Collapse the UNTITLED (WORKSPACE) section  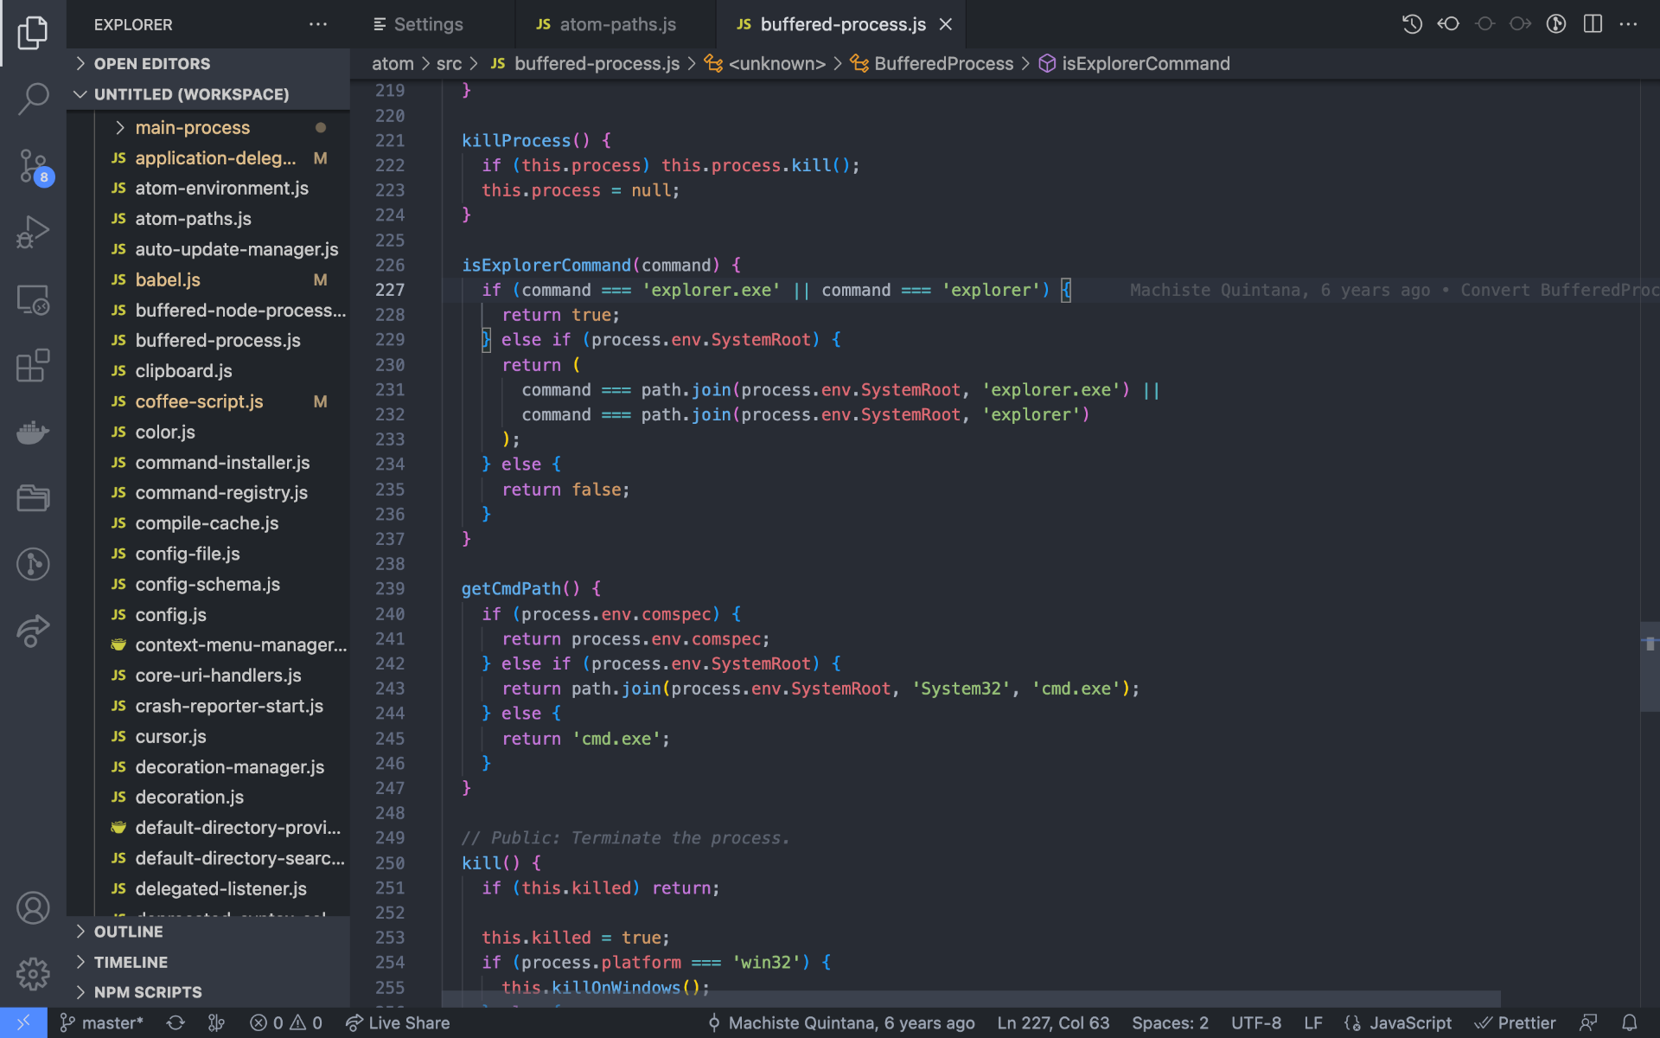point(190,94)
